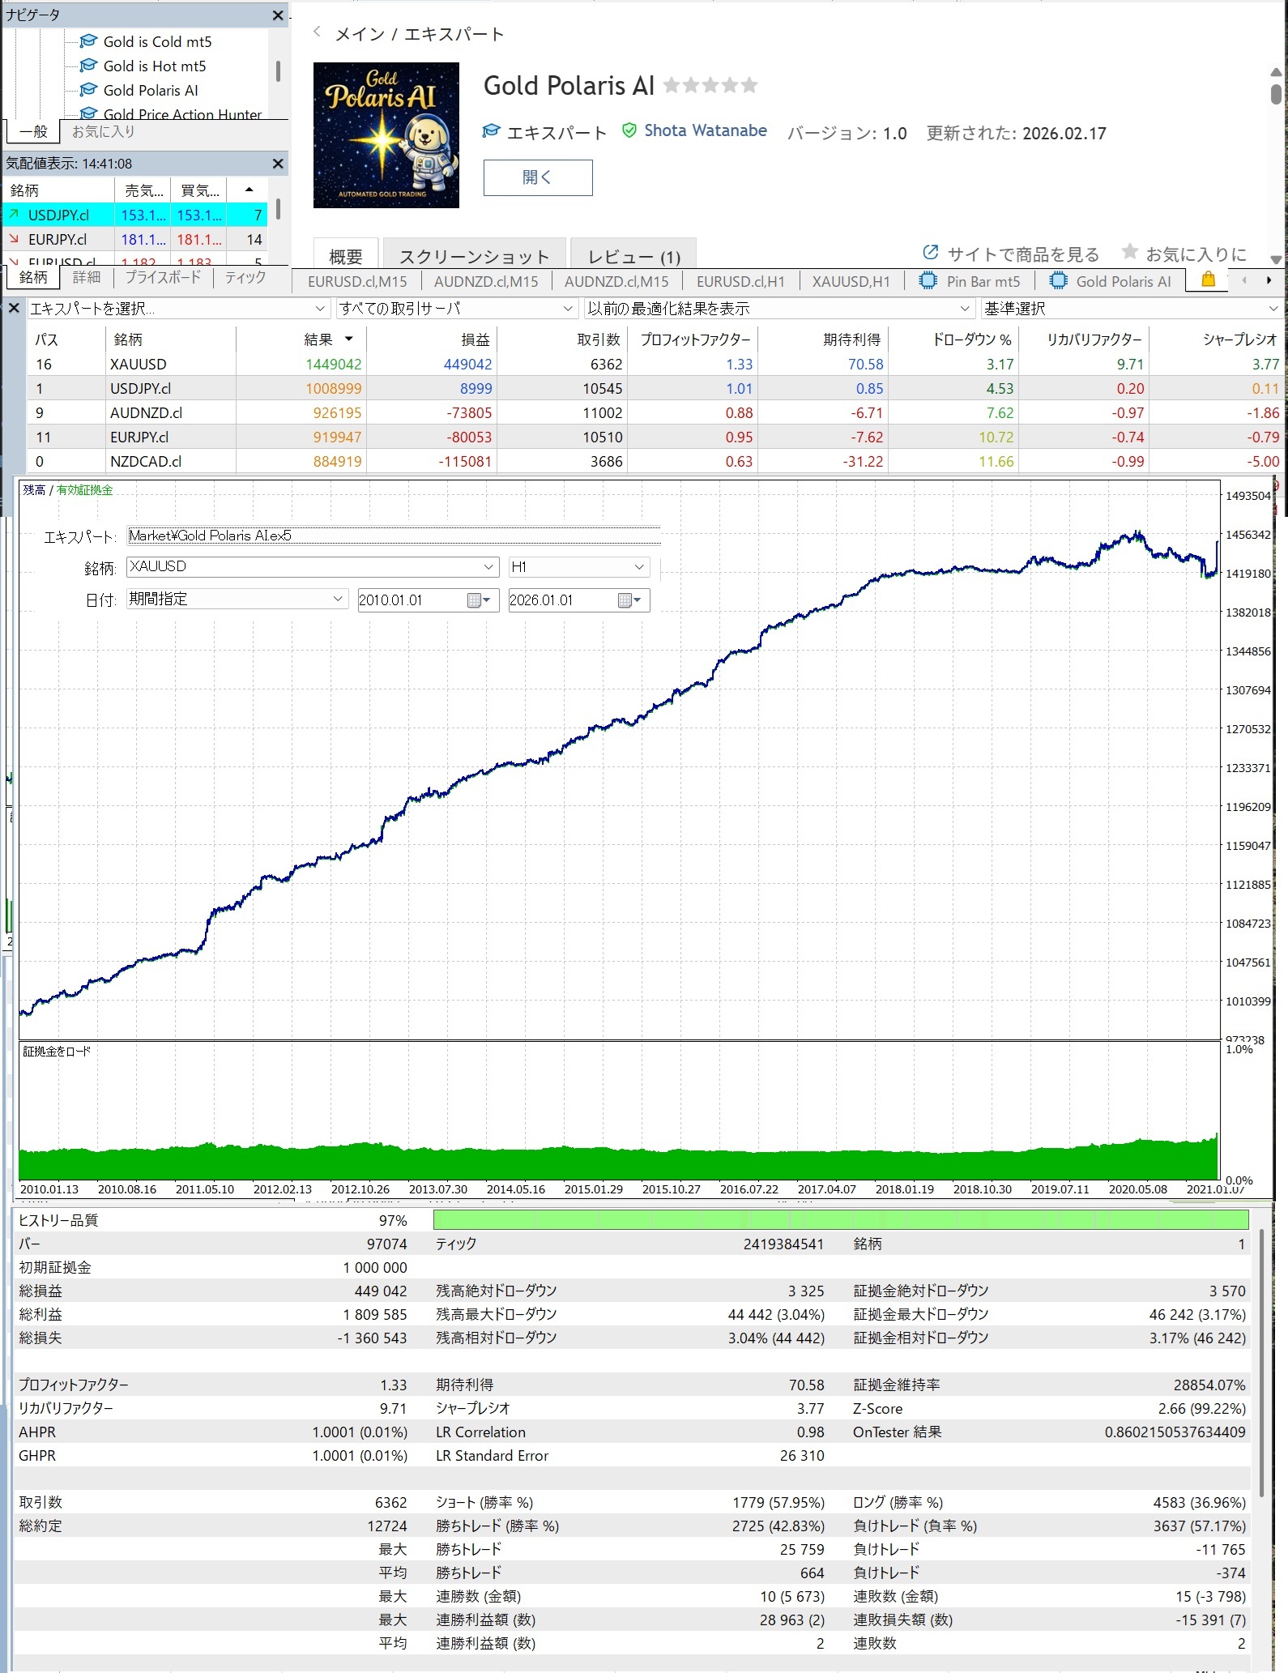Viewport: 1288px width, 1673px height.
Task: Click the verified shield icon beside Shota Watanabe
Action: [x=629, y=130]
